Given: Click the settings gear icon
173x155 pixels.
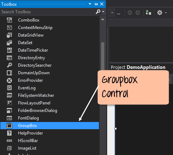Looking at the screenshot, I should [160, 13].
